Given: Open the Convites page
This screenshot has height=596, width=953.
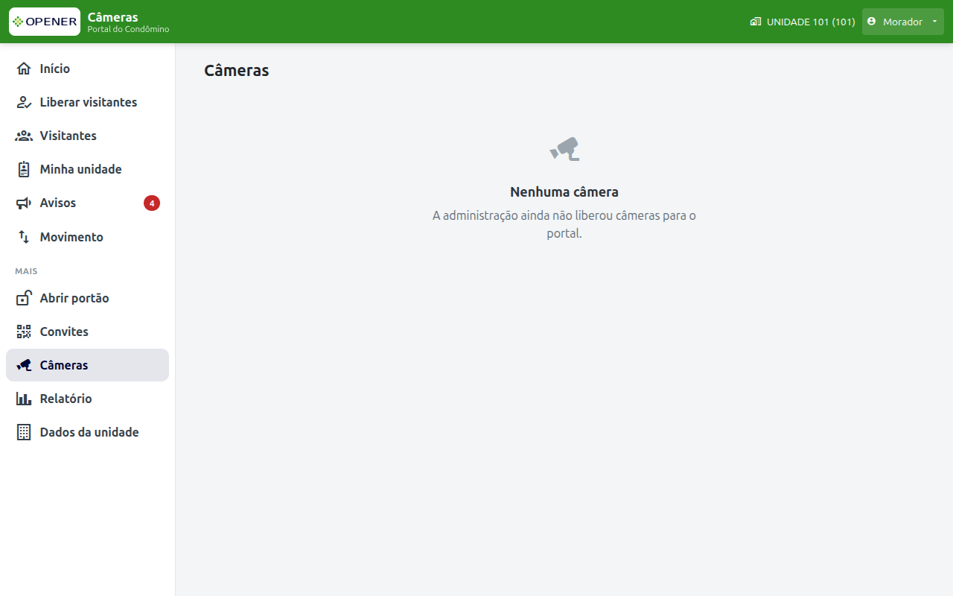Looking at the screenshot, I should [x=87, y=332].
